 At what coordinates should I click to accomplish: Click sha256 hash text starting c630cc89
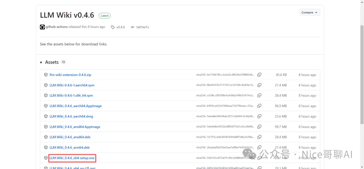pyautogui.click(x=225, y=95)
